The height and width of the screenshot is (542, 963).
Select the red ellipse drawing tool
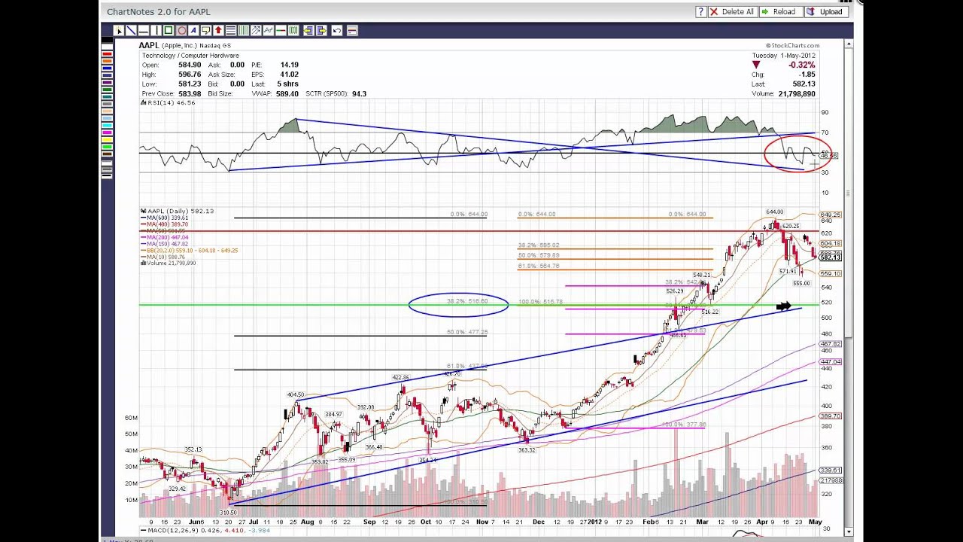pos(181,30)
